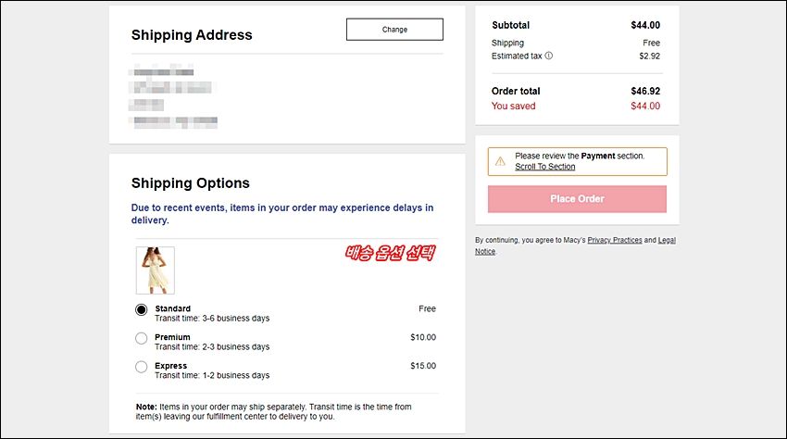Select the Standard shipping radio button

click(x=141, y=309)
